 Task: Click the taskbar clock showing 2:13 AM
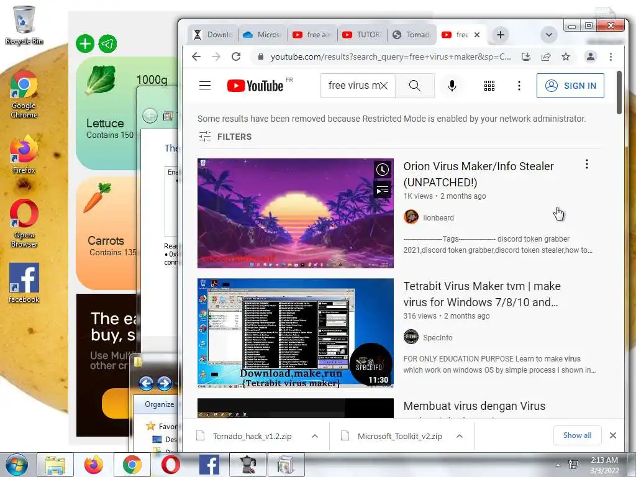(x=604, y=465)
